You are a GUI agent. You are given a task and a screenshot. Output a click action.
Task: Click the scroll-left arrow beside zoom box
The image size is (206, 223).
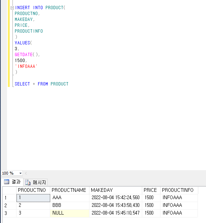[26, 173]
